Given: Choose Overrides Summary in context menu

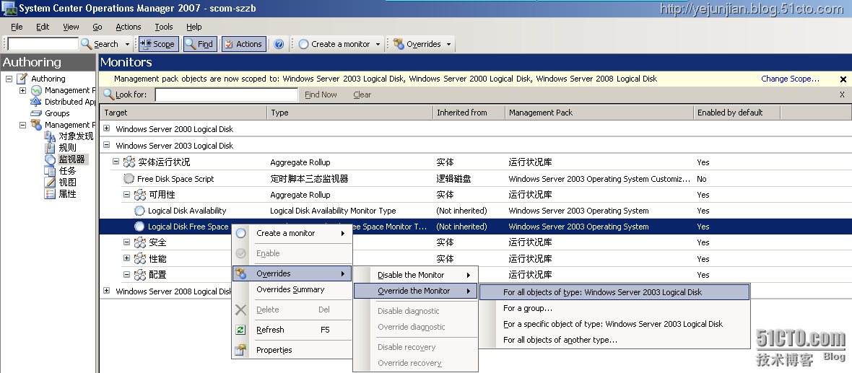Looking at the screenshot, I should coord(292,289).
